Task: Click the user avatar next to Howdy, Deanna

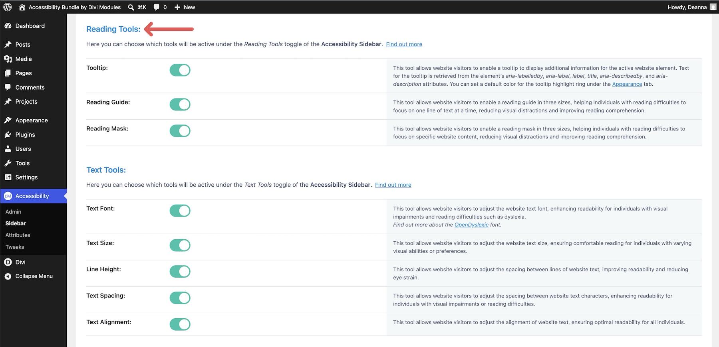Action: [713, 7]
